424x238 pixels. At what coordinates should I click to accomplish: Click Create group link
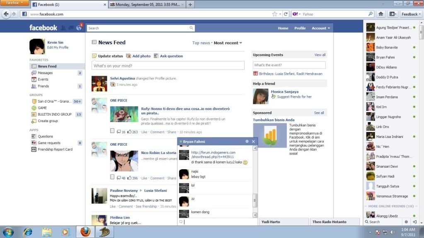(48, 121)
